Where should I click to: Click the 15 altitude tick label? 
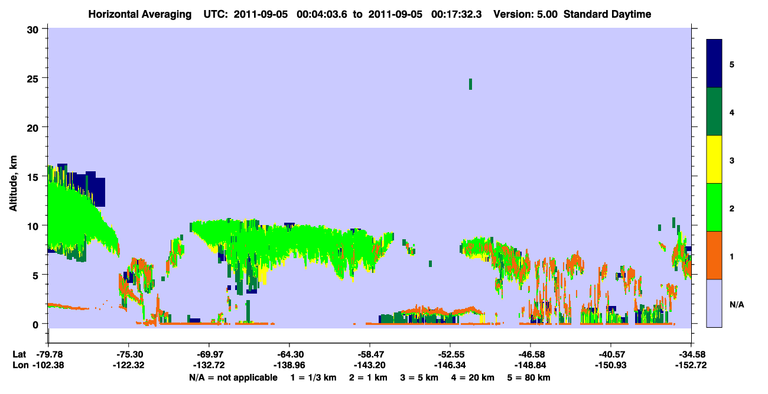(x=35, y=177)
